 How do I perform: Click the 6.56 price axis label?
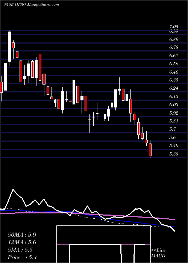point(174,64)
